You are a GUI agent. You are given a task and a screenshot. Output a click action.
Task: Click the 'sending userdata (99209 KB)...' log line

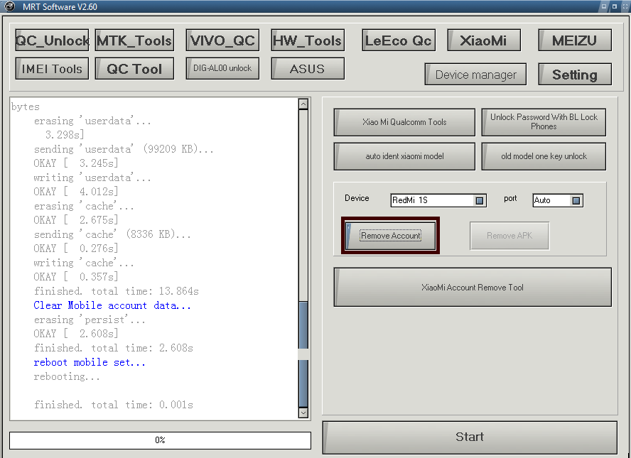[x=124, y=149]
